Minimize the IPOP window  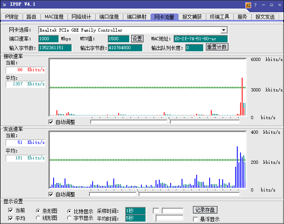pos(263,5)
